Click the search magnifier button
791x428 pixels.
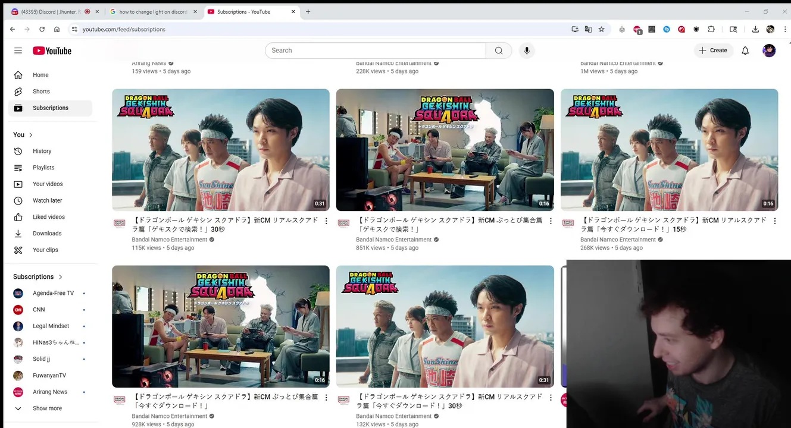(x=499, y=51)
